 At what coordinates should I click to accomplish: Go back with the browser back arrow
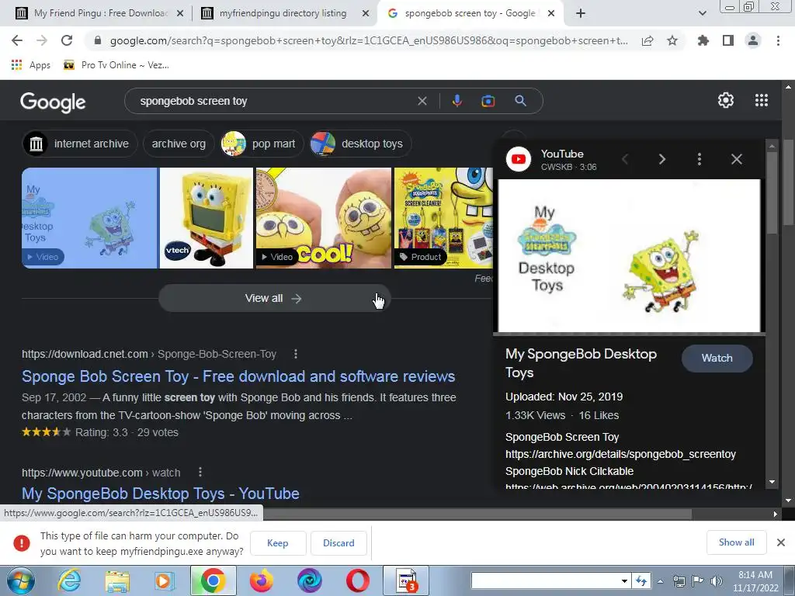tap(17, 40)
